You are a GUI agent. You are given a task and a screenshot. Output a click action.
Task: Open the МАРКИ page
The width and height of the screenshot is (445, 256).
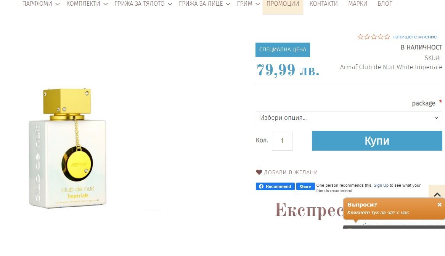click(358, 4)
